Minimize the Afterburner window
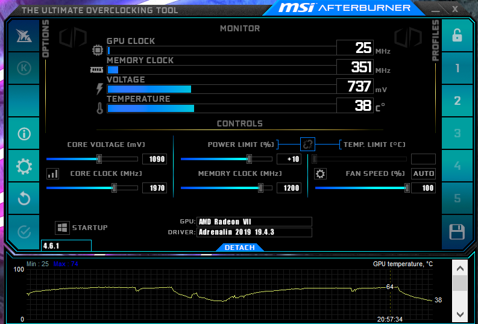This screenshot has height=324, width=478. coord(436,10)
